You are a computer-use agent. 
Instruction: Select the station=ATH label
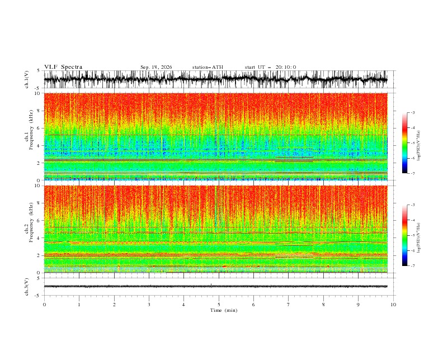pyautogui.click(x=208, y=67)
